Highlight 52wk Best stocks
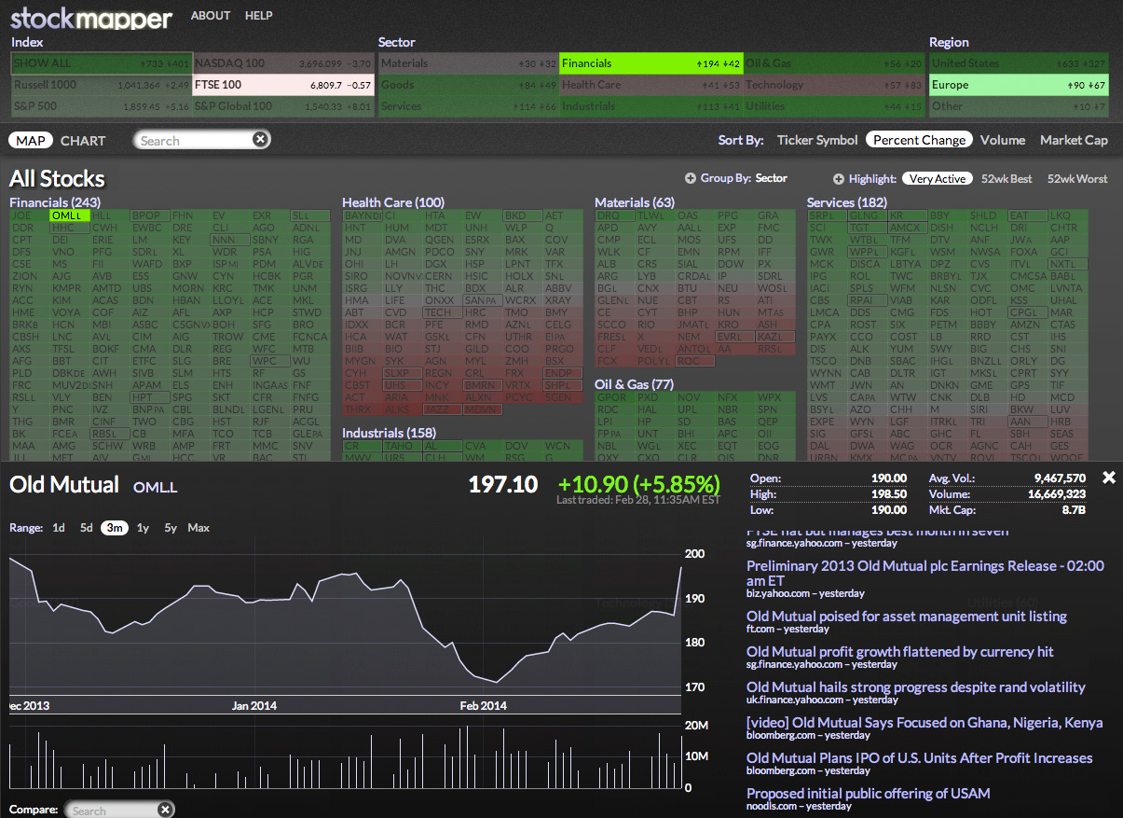Screen dimensions: 1123x818 (1007, 178)
